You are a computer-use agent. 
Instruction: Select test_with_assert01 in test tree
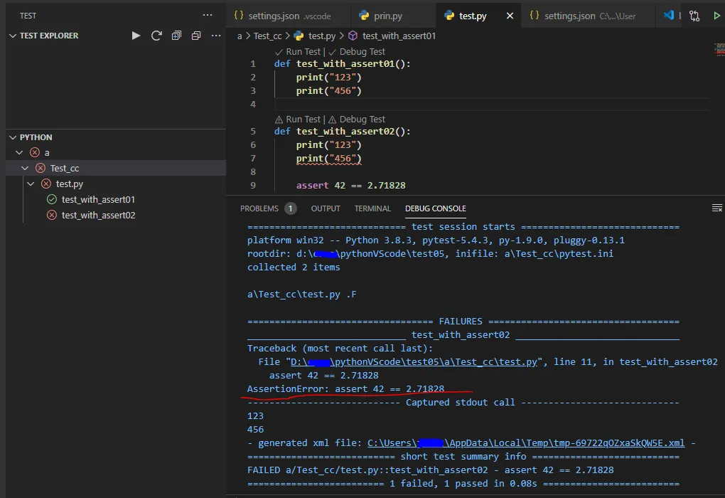tap(98, 200)
